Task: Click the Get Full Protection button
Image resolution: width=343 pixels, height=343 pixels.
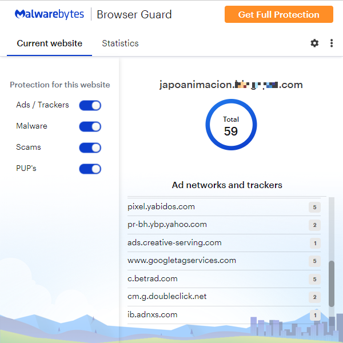Action: point(279,14)
